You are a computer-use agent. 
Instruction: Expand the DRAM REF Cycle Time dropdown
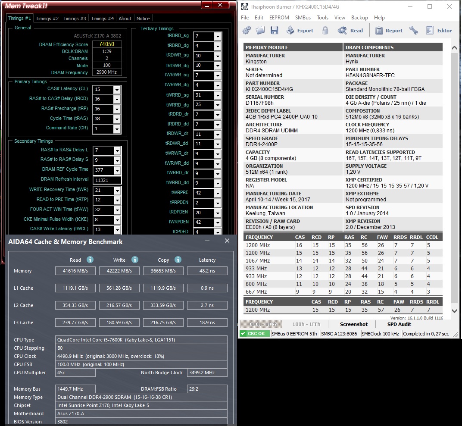click(x=117, y=170)
